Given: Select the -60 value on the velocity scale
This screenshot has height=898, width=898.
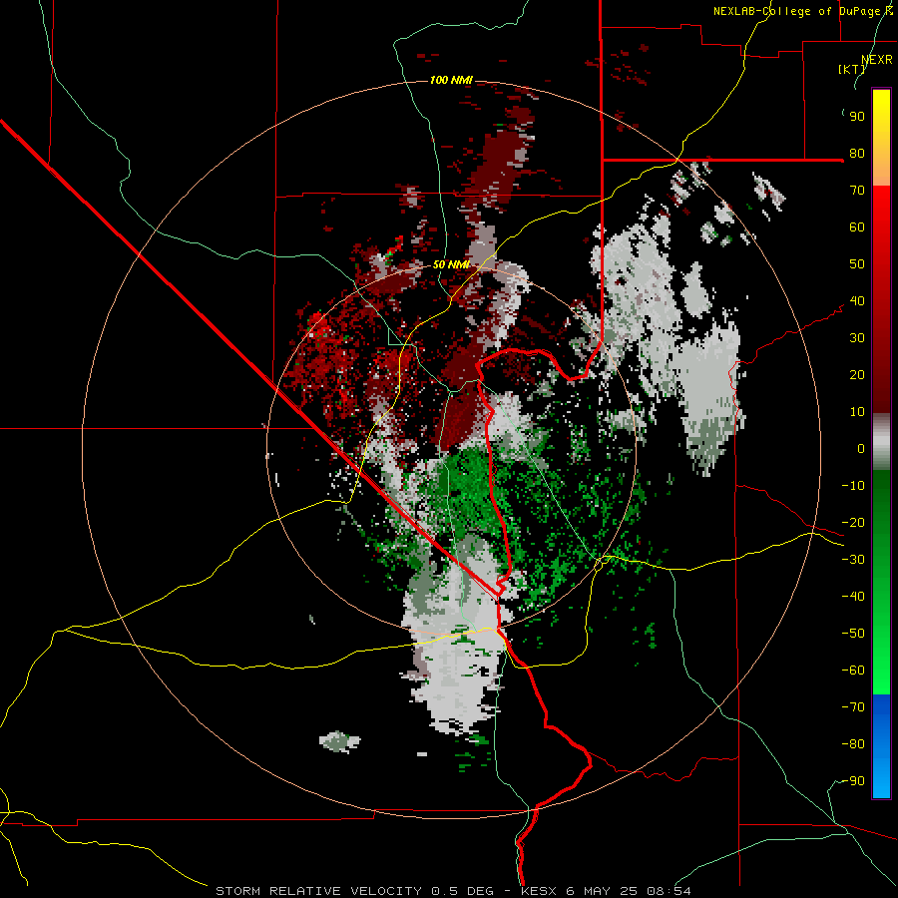Looking at the screenshot, I should click(853, 671).
